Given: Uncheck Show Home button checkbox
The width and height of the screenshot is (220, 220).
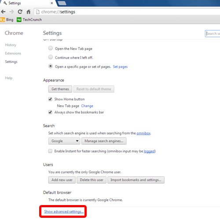Looking at the screenshot, I should click(50, 99).
